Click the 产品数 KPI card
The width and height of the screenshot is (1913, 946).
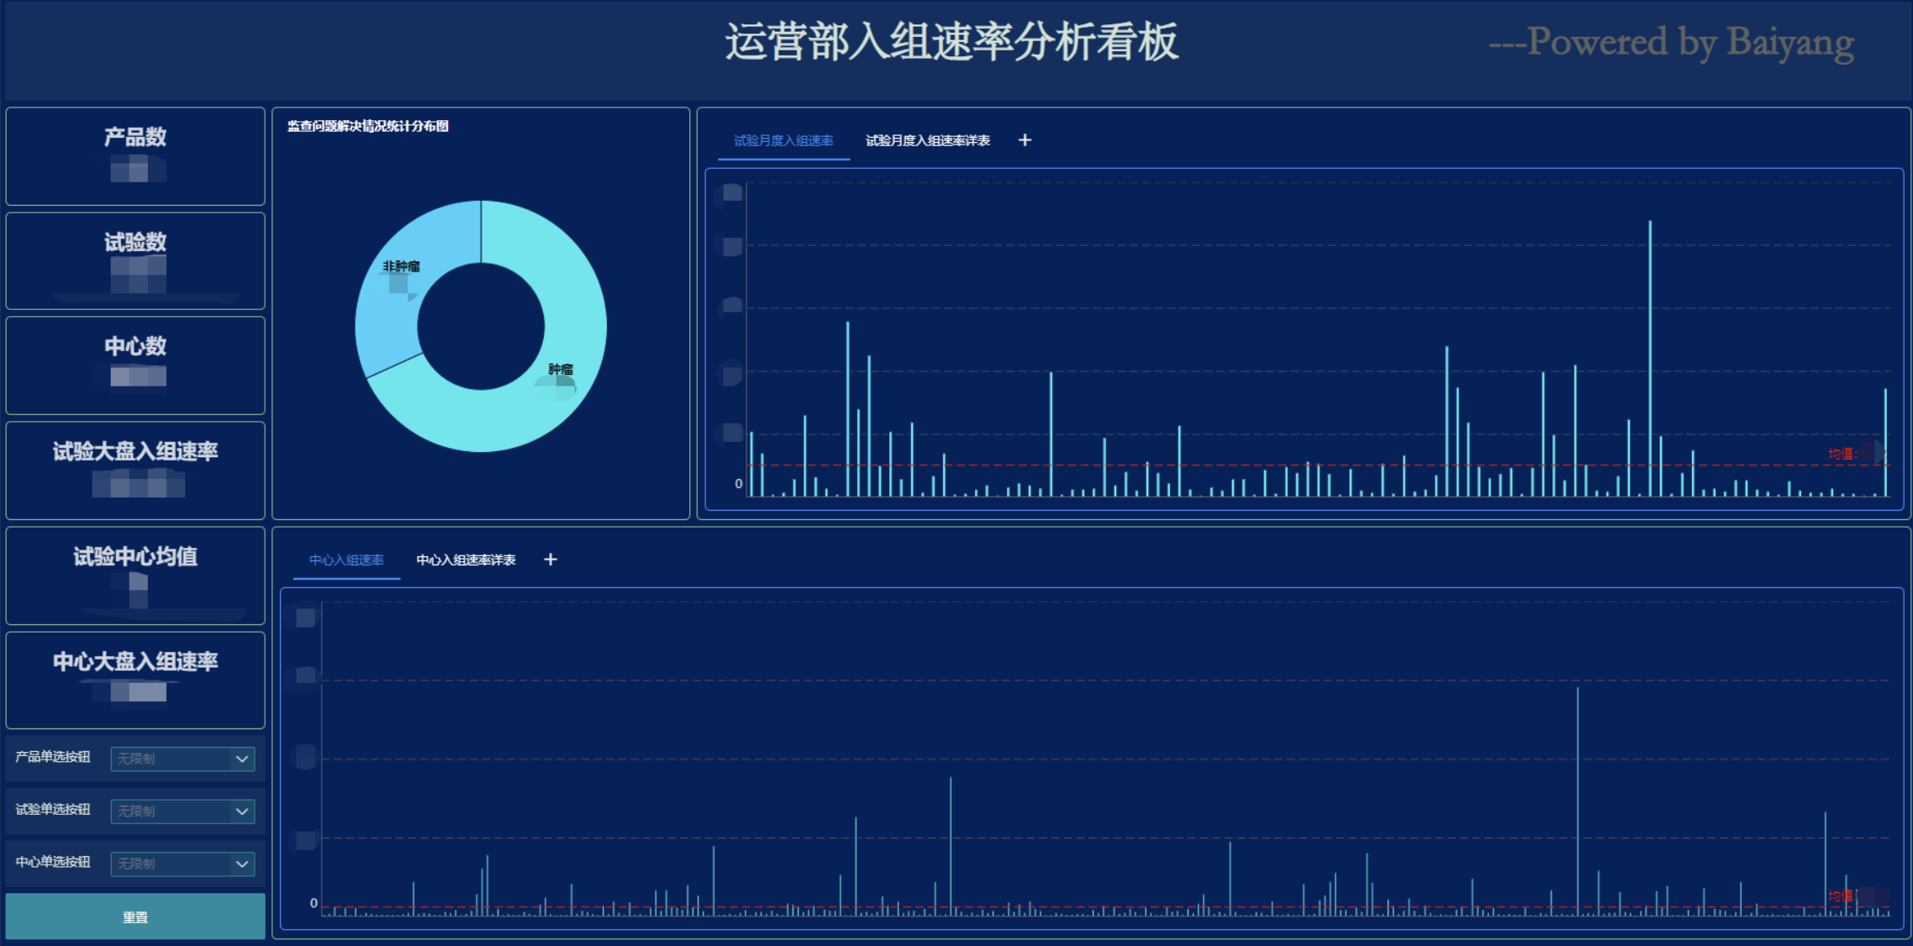(x=135, y=156)
